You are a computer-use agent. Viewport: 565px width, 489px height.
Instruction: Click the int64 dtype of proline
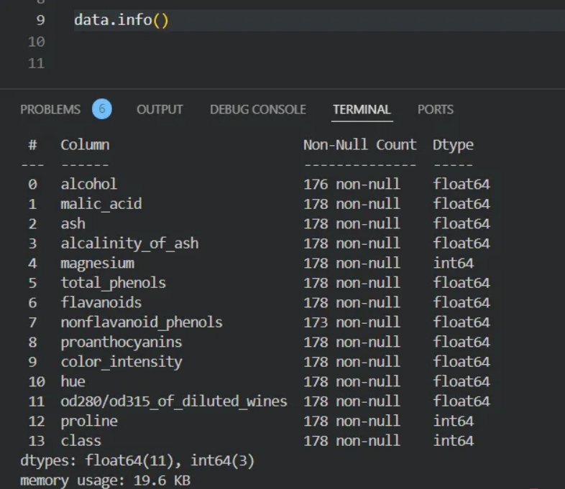[x=453, y=421]
